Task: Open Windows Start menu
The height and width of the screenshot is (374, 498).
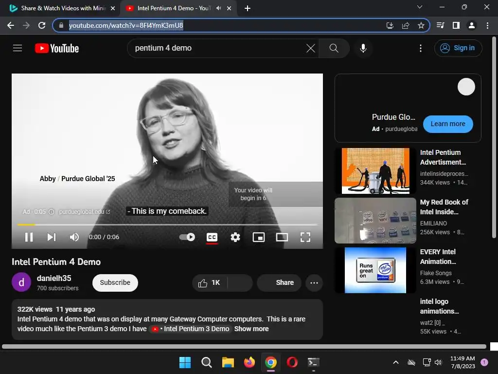Action: (x=185, y=362)
